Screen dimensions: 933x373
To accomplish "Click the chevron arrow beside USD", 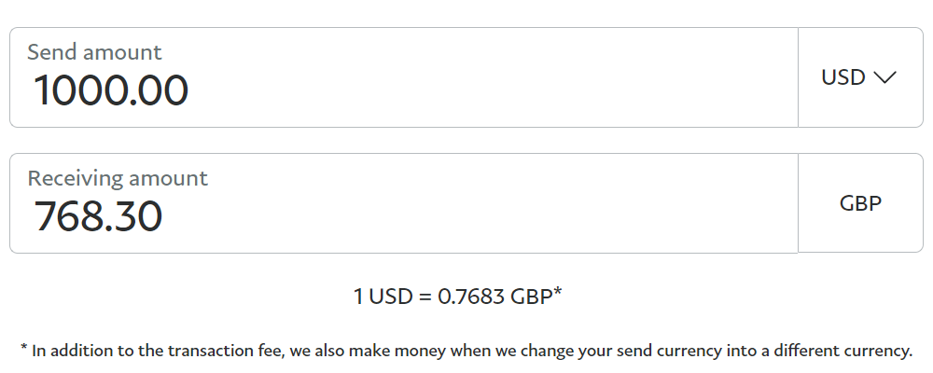I will click(884, 78).
